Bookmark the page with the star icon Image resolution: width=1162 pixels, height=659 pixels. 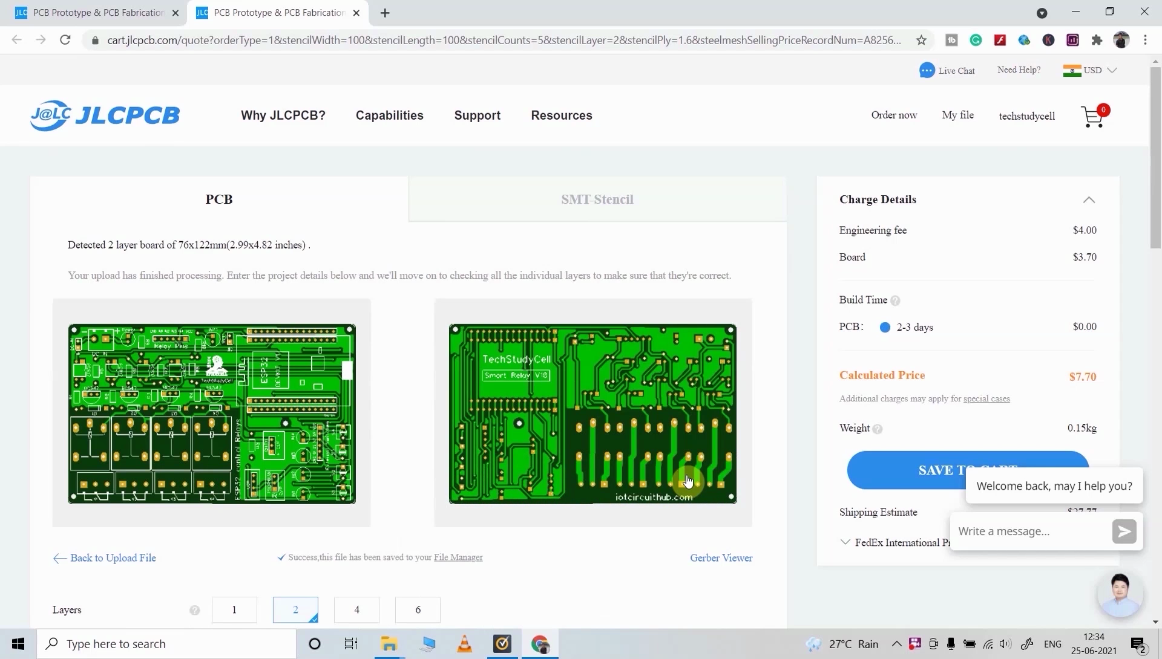(921, 40)
